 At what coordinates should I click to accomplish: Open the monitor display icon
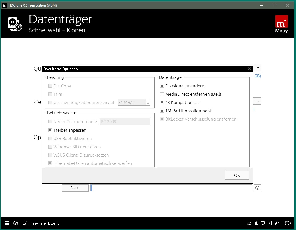[263, 223]
